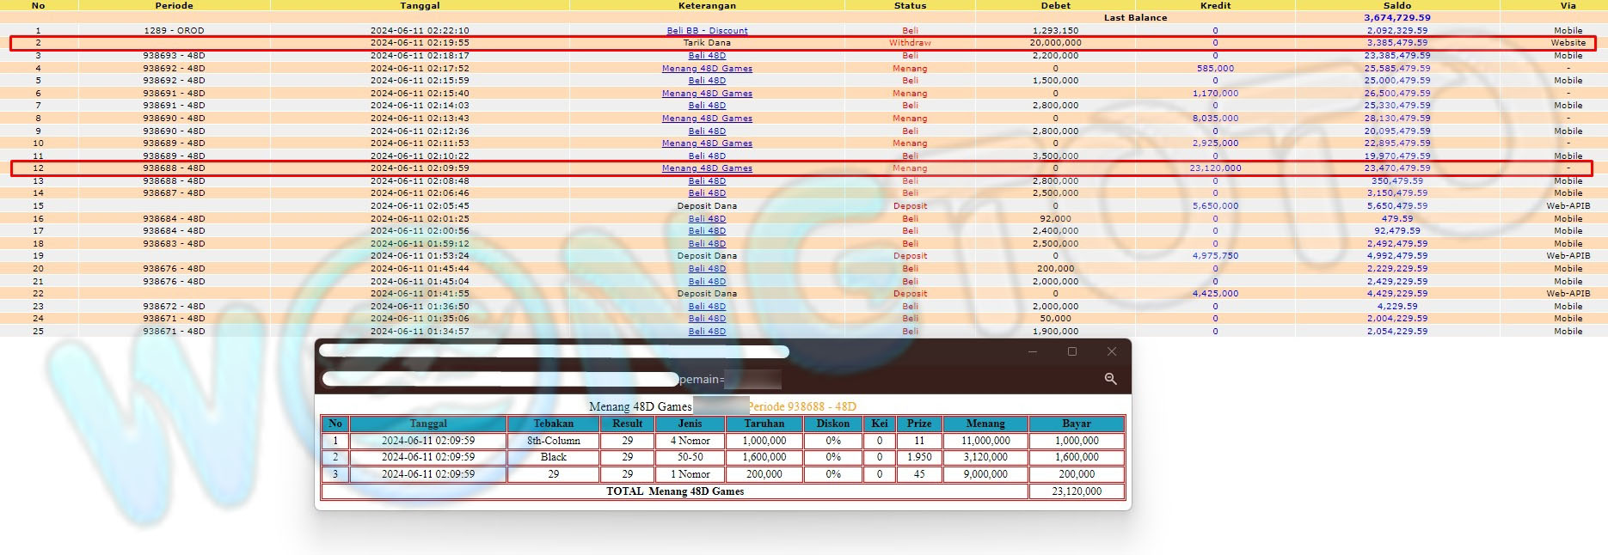Click the magnifier icon in popup window

[x=1110, y=379]
